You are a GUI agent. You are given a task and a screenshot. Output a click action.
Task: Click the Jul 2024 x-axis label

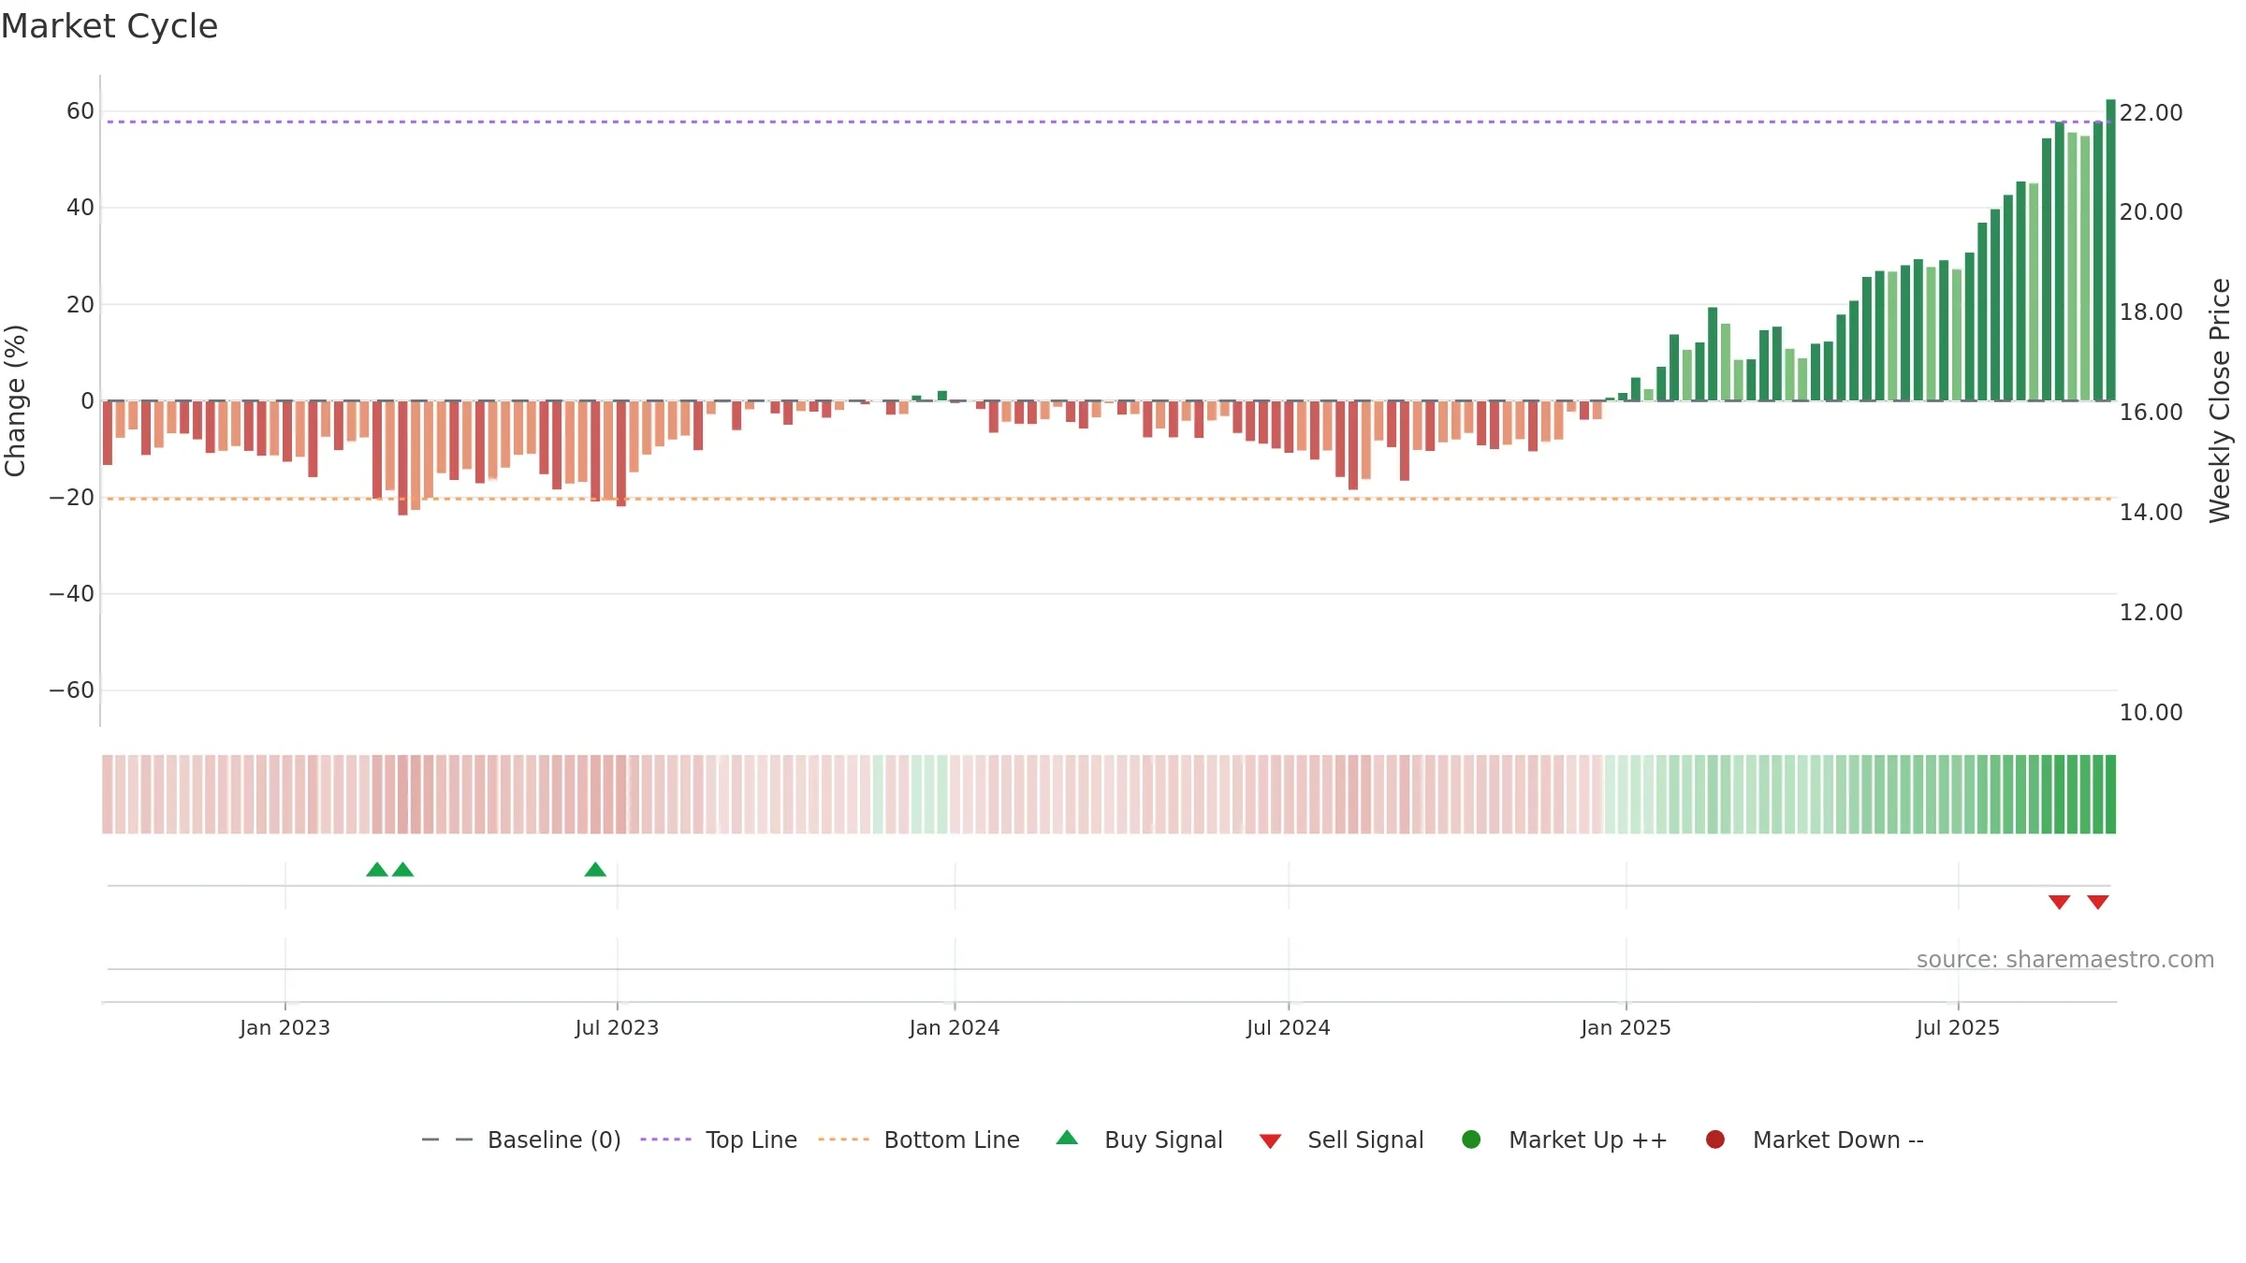(1288, 1027)
